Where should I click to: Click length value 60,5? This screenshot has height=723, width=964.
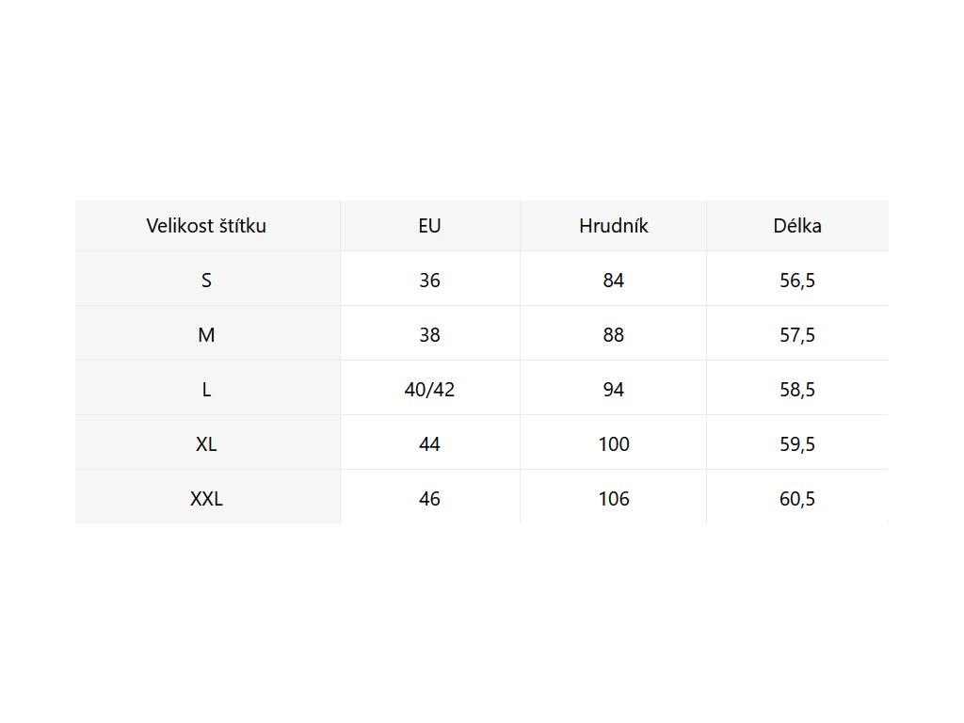click(x=796, y=499)
